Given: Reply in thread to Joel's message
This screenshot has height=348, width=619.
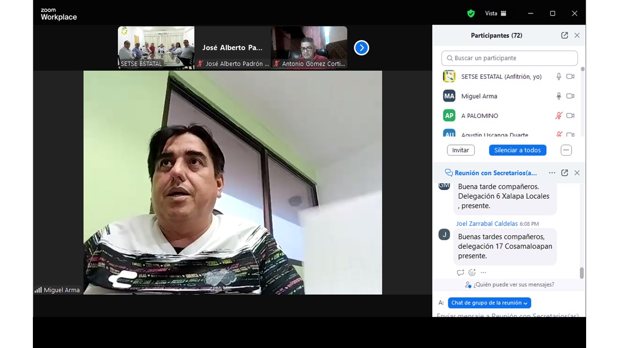Looking at the screenshot, I should [460, 273].
